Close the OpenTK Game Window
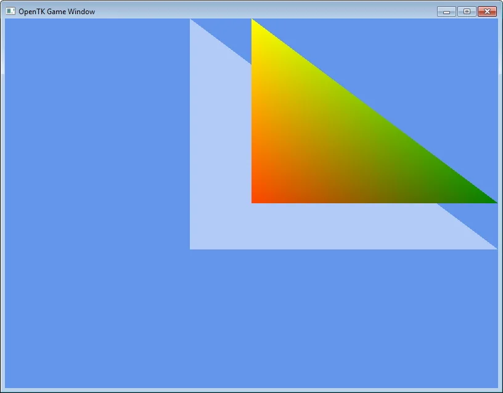The image size is (503, 393). click(x=487, y=12)
